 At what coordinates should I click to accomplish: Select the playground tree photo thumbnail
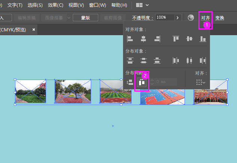coord(73,92)
